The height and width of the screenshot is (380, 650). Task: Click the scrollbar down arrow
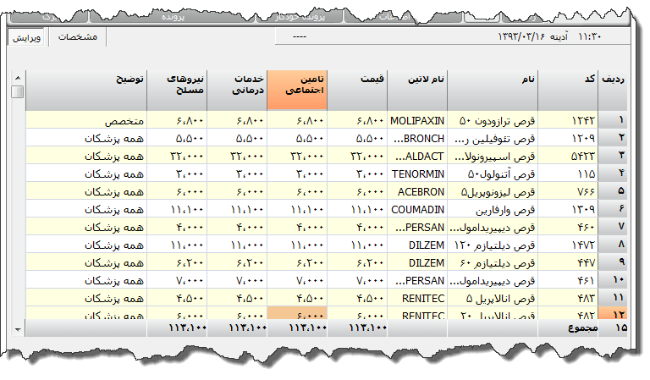coord(18,330)
